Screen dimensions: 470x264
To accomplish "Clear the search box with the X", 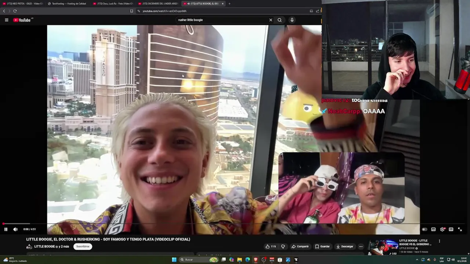I will pyautogui.click(x=271, y=20).
